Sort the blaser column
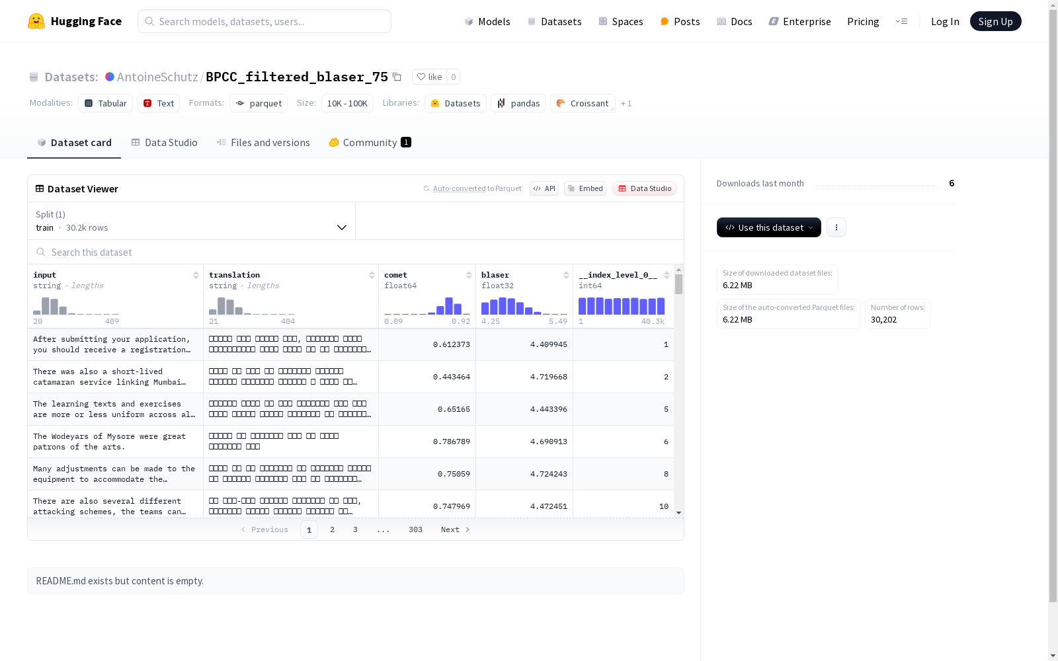The height and width of the screenshot is (661, 1058). pos(566,275)
